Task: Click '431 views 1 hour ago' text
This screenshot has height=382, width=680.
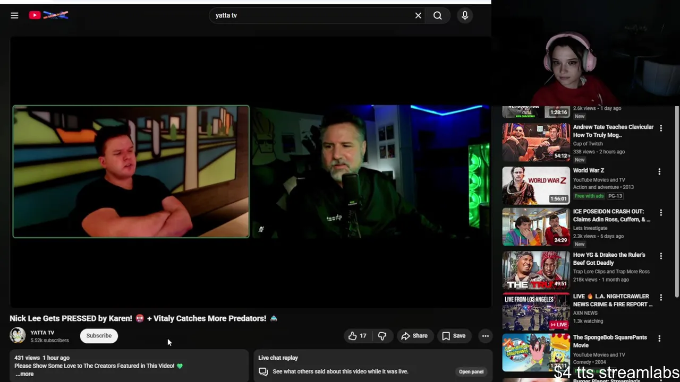Action: pyautogui.click(x=42, y=358)
